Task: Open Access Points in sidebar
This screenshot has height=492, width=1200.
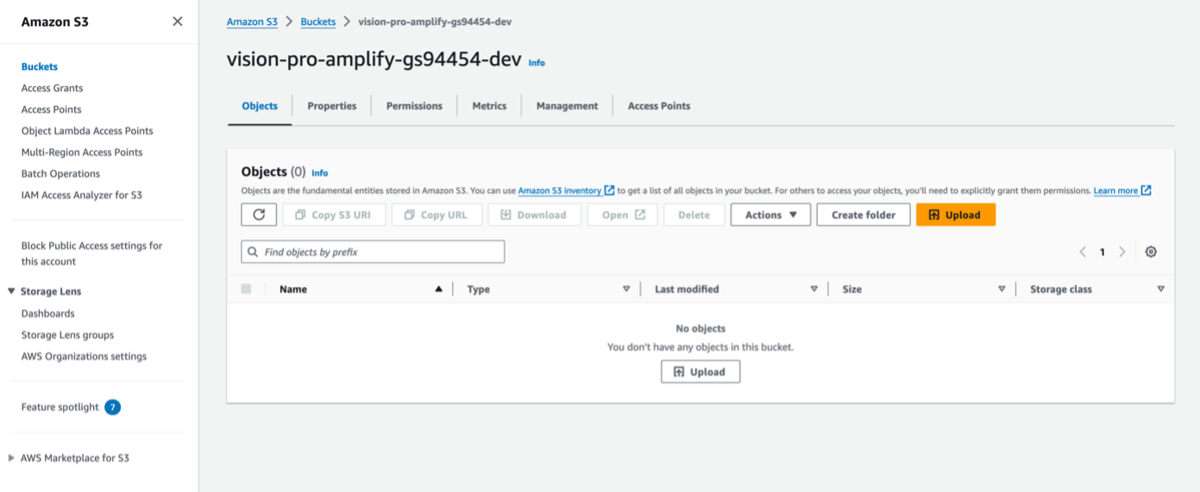Action: [52, 109]
